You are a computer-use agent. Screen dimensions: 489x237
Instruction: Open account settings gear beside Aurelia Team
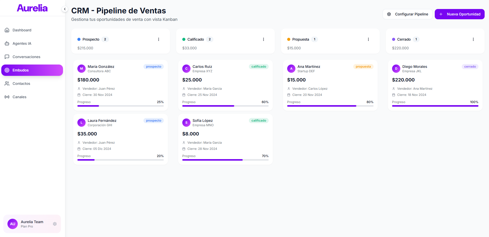click(55, 224)
